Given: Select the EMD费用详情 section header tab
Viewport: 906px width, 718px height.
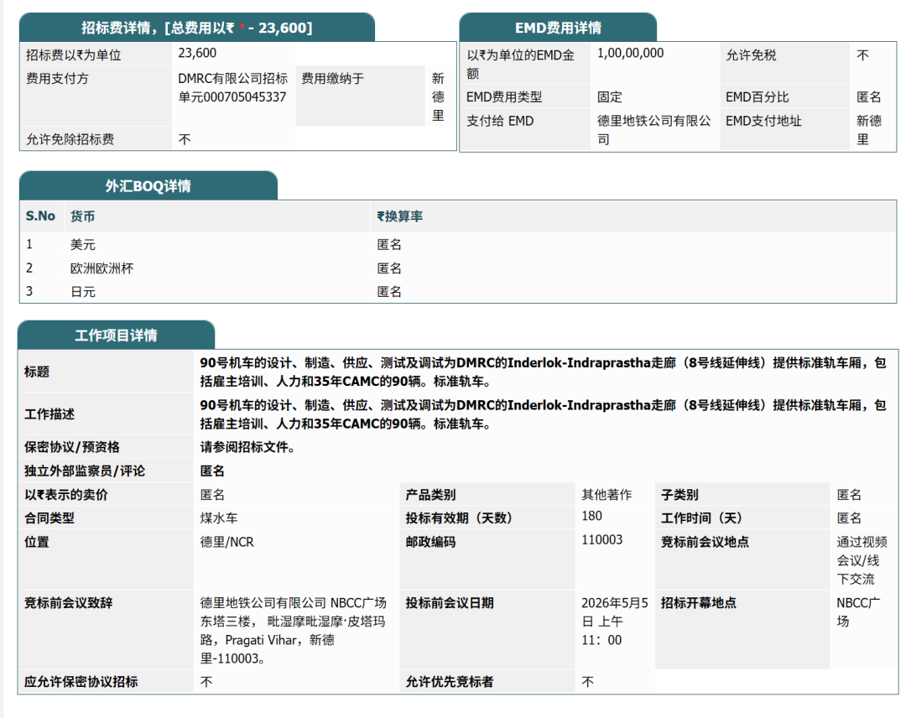Looking at the screenshot, I should click(557, 27).
